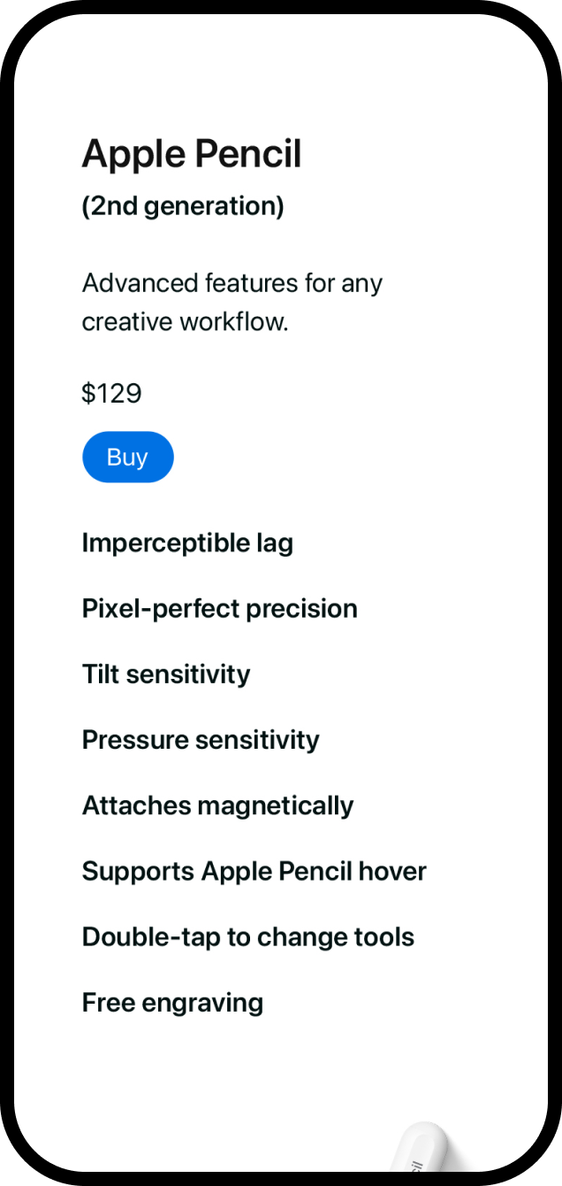Select the "Imperceptible lag" feature
The height and width of the screenshot is (1186, 562).
point(187,543)
